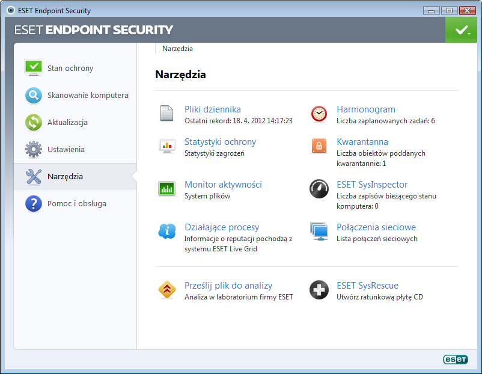The height and width of the screenshot is (374, 482).
Task: Launch ESET SysInspector link
Action: (x=372, y=184)
